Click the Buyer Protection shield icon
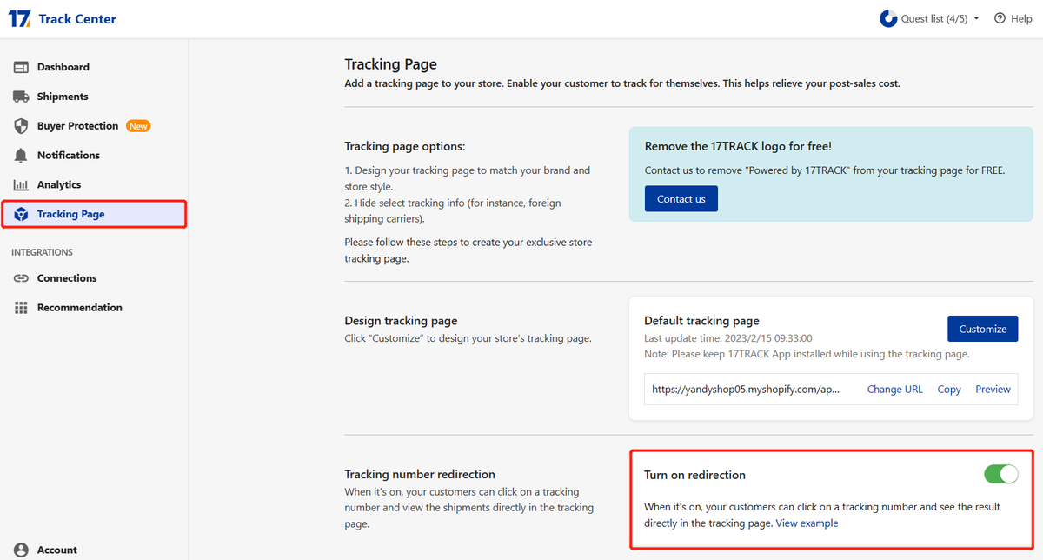Viewport: 1043px width, 560px height. [21, 126]
